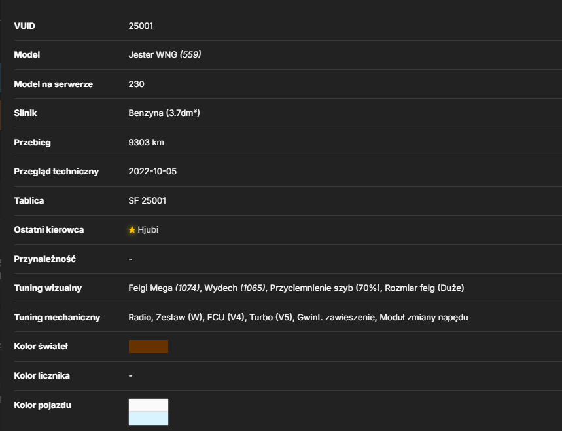Click the Kolor świateł label
The height and width of the screenshot is (431, 562).
41,346
